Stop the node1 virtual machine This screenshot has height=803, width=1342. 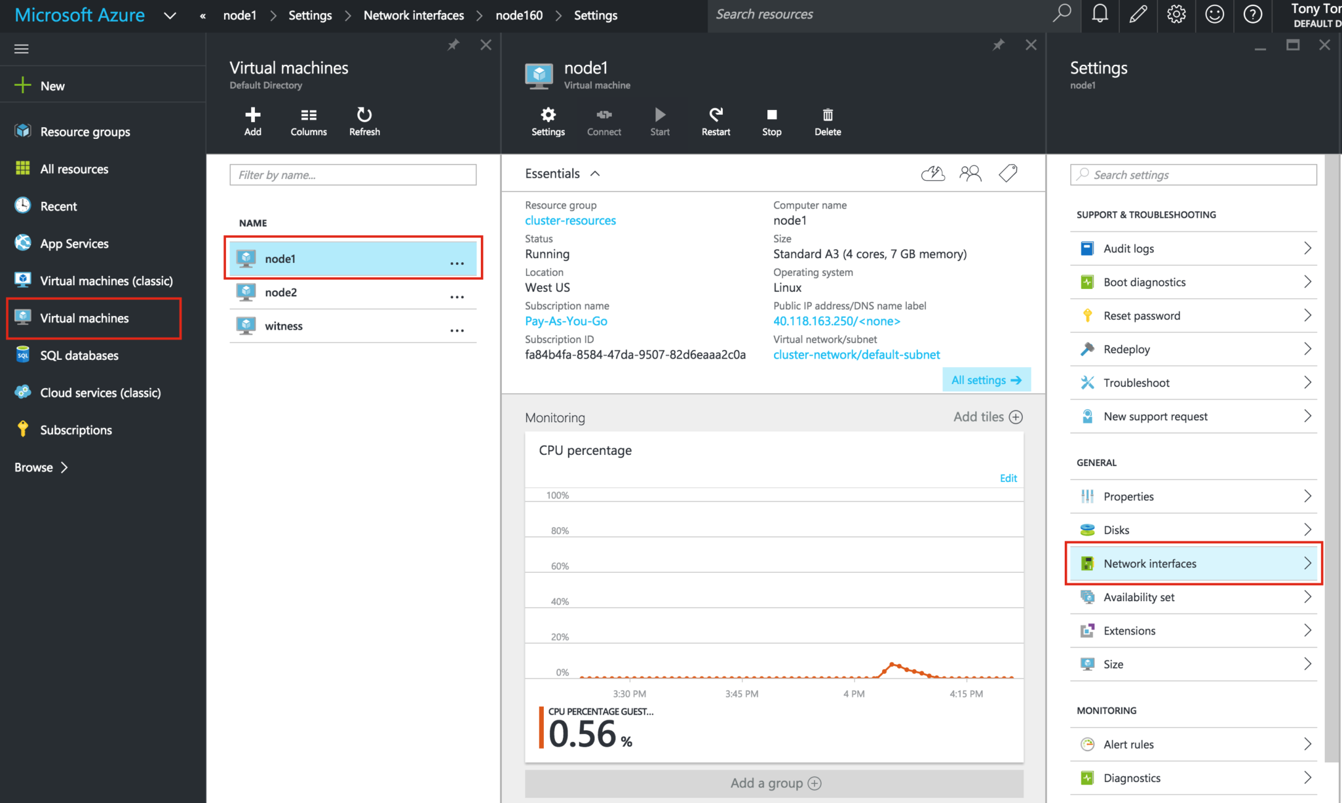click(x=771, y=121)
